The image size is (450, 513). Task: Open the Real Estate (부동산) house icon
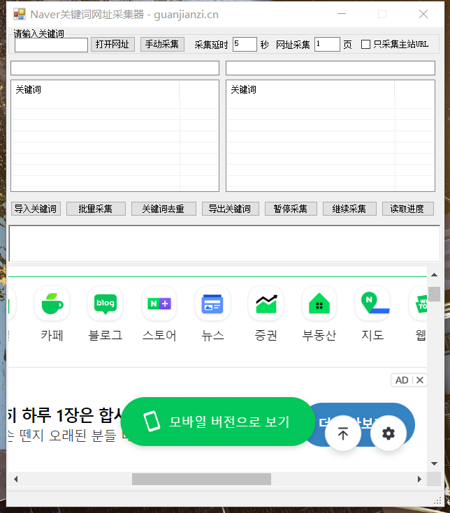[319, 304]
